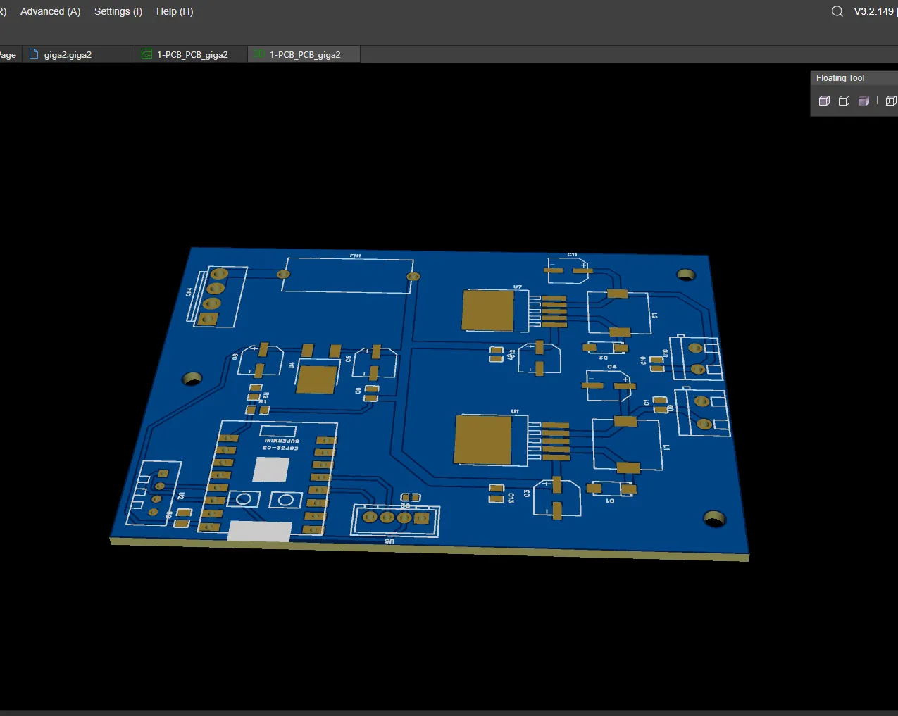Image resolution: width=898 pixels, height=716 pixels.
Task: Click the L2 inductor footprint
Action: [x=619, y=313]
